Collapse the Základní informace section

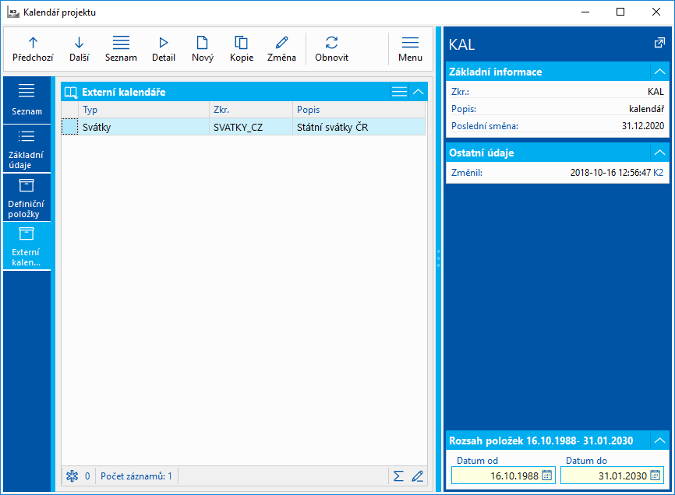click(659, 72)
